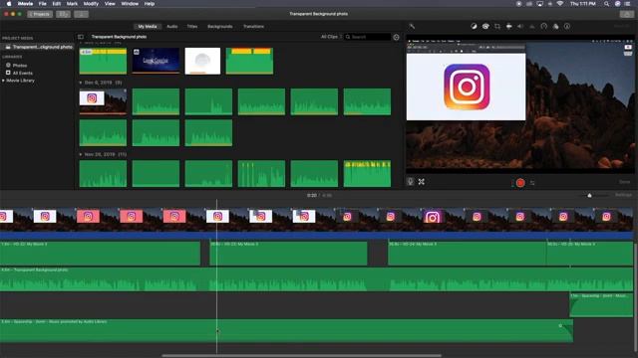Open the color balance tool
This screenshot has height=358, width=638.
point(474,27)
